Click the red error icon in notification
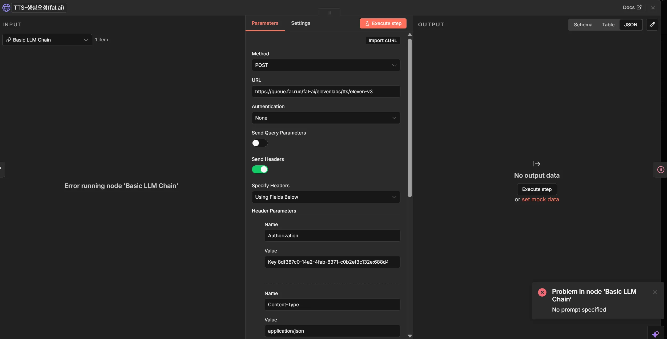The height and width of the screenshot is (339, 667). point(542,292)
